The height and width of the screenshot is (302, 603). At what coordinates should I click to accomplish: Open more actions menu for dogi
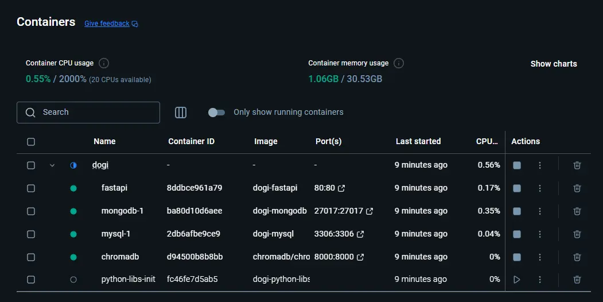tap(539, 165)
